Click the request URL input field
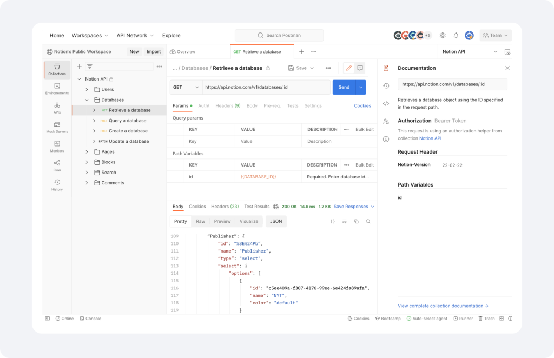The width and height of the screenshot is (554, 358). 266,87
